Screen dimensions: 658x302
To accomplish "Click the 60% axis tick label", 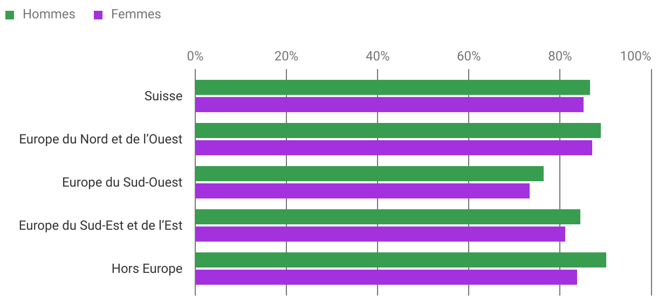I will click(x=468, y=56).
